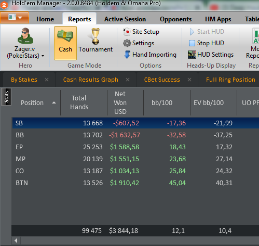Select the EP position row

pos(135,147)
